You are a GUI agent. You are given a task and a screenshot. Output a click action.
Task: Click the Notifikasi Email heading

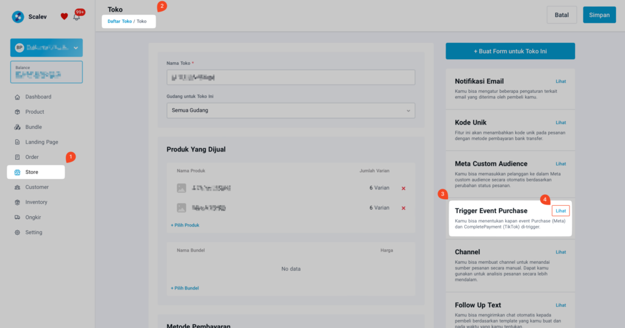(479, 81)
